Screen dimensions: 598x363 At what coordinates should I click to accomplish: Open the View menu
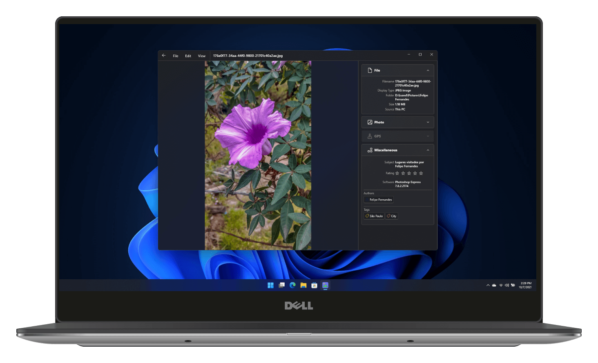coord(201,56)
